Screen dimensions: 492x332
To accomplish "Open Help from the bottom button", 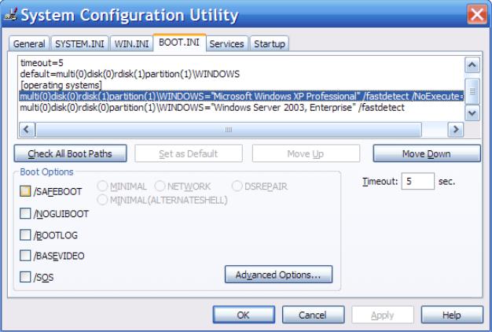I will (452, 315).
